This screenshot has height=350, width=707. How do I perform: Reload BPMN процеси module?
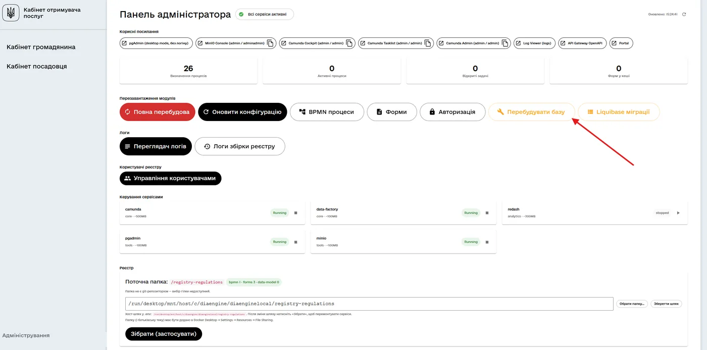[327, 112]
